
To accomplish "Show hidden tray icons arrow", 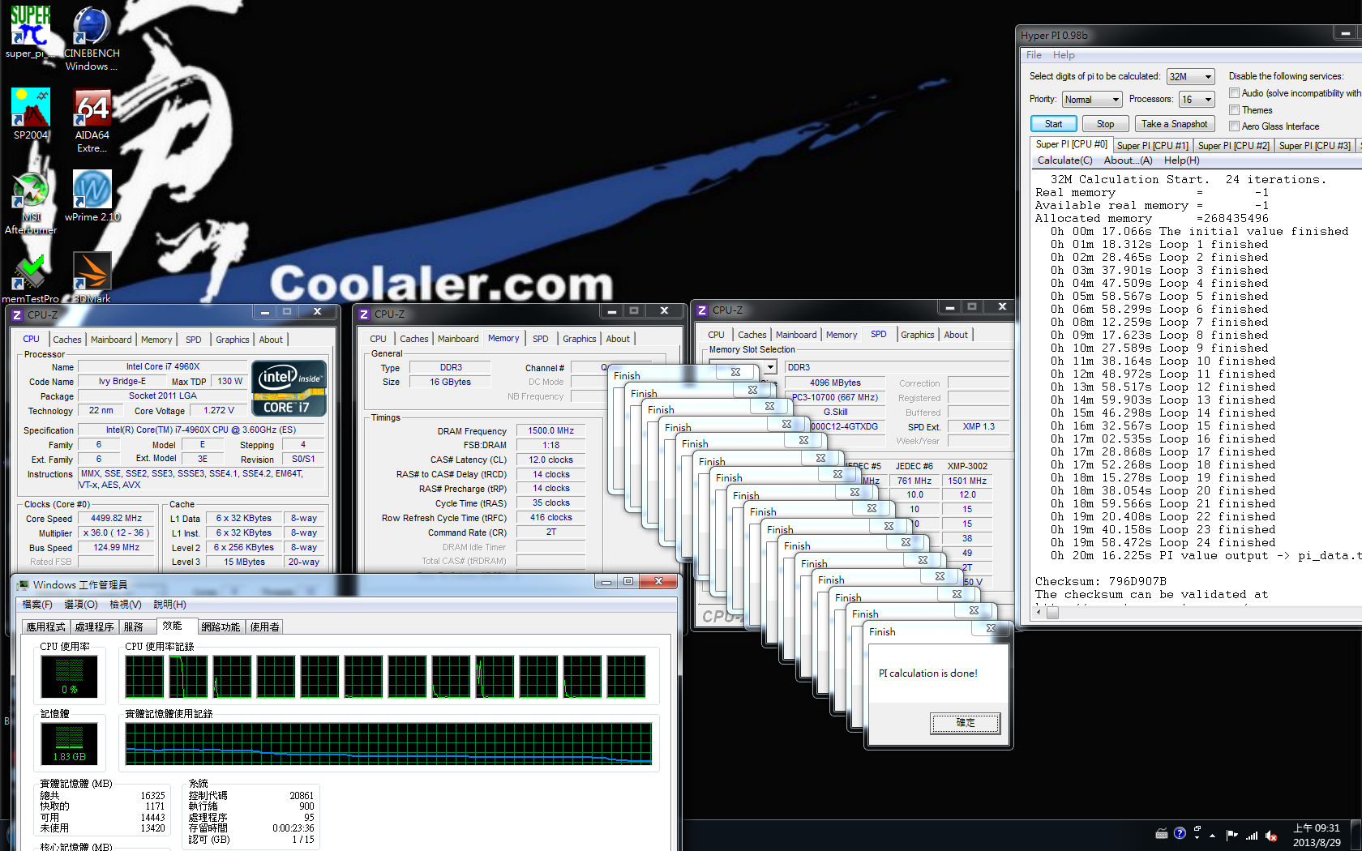I will point(1213,835).
